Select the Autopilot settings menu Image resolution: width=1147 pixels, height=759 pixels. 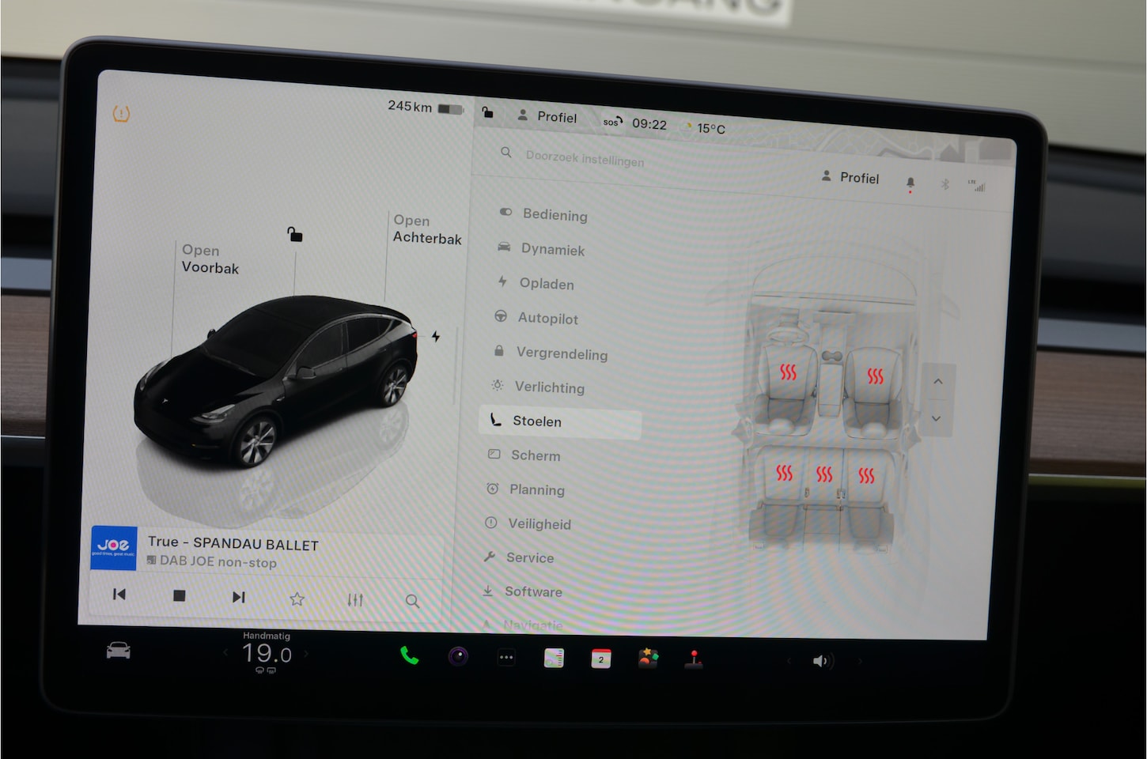point(547,319)
